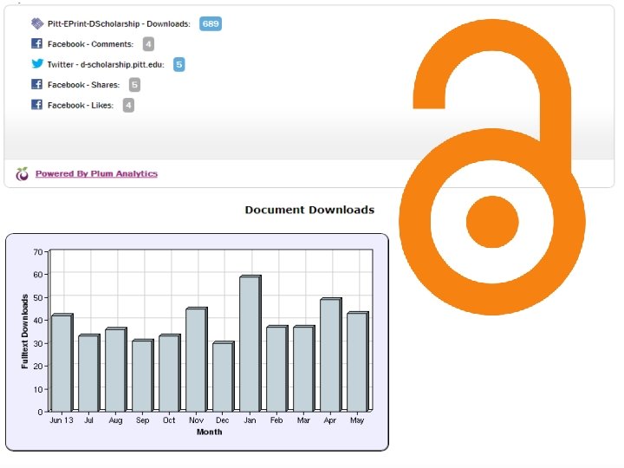Viewport: 624px width, 468px height.
Task: Click the Dec bar in chart
Action: pos(224,376)
